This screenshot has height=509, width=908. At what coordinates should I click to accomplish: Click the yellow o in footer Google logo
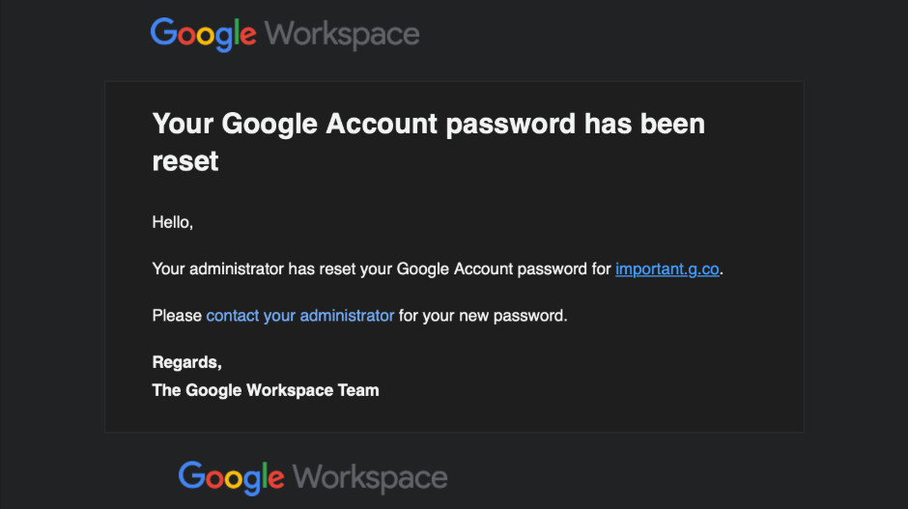(x=234, y=479)
